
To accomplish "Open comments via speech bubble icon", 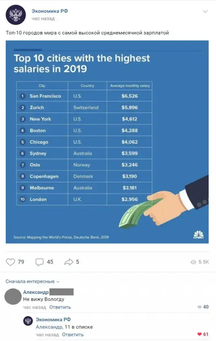I will coord(40,262).
